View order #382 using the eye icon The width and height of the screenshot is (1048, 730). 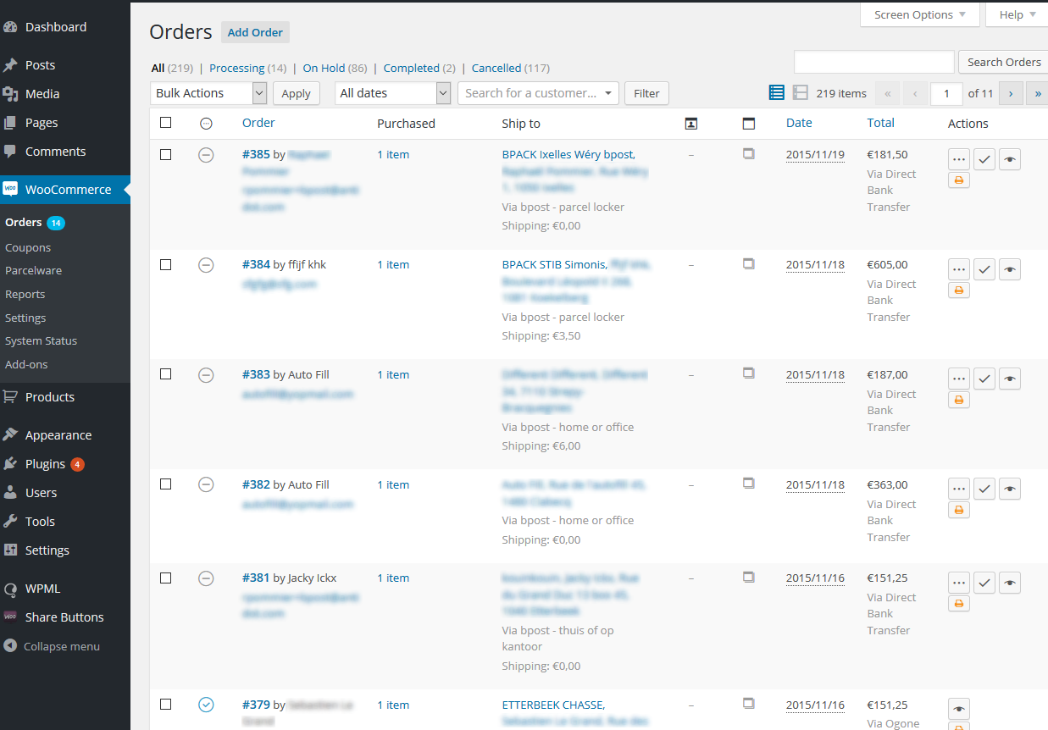[x=1009, y=489]
